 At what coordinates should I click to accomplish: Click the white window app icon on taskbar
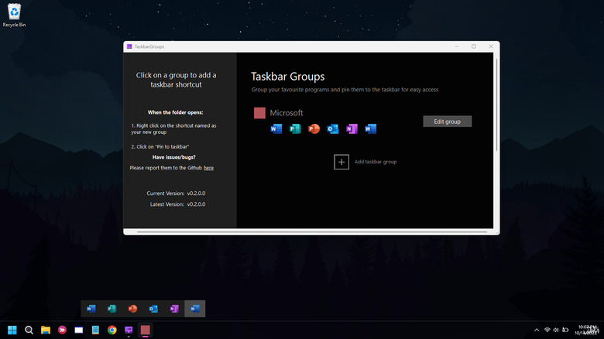point(78,330)
